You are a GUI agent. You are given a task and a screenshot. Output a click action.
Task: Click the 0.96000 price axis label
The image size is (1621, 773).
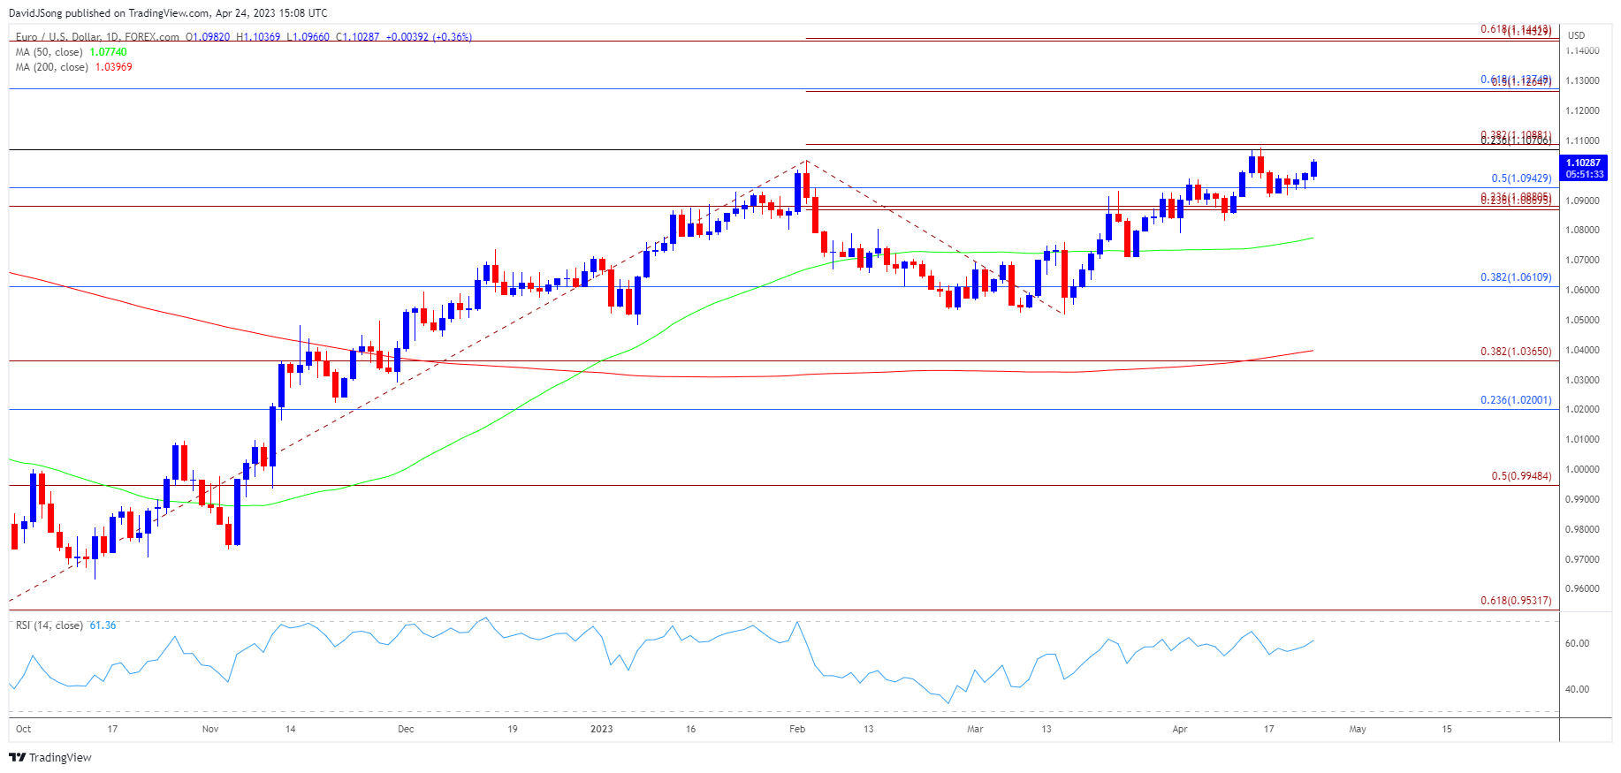[x=1582, y=588]
